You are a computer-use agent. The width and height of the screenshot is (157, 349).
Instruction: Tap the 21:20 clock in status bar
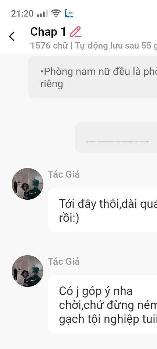coord(22,14)
